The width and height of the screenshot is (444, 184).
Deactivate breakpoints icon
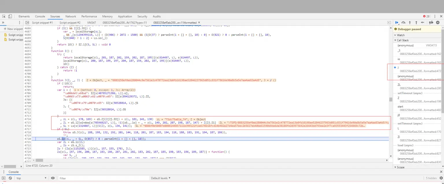[x=431, y=23]
